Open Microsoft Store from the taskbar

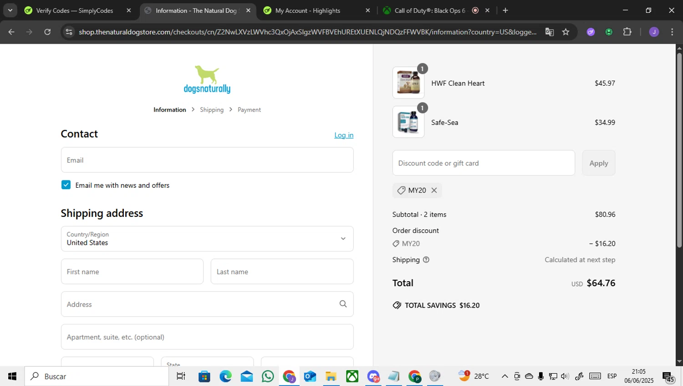click(204, 376)
